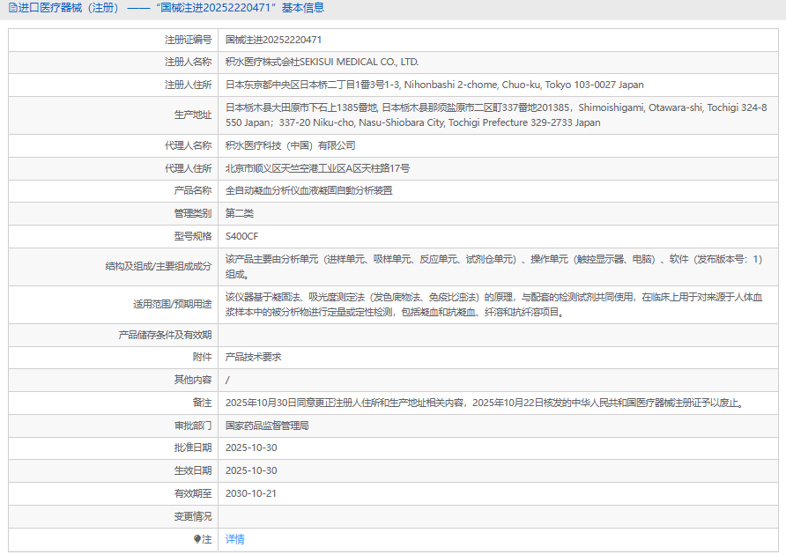
Task: Click the registrant address in Nihonbashi
Action: coord(434,85)
